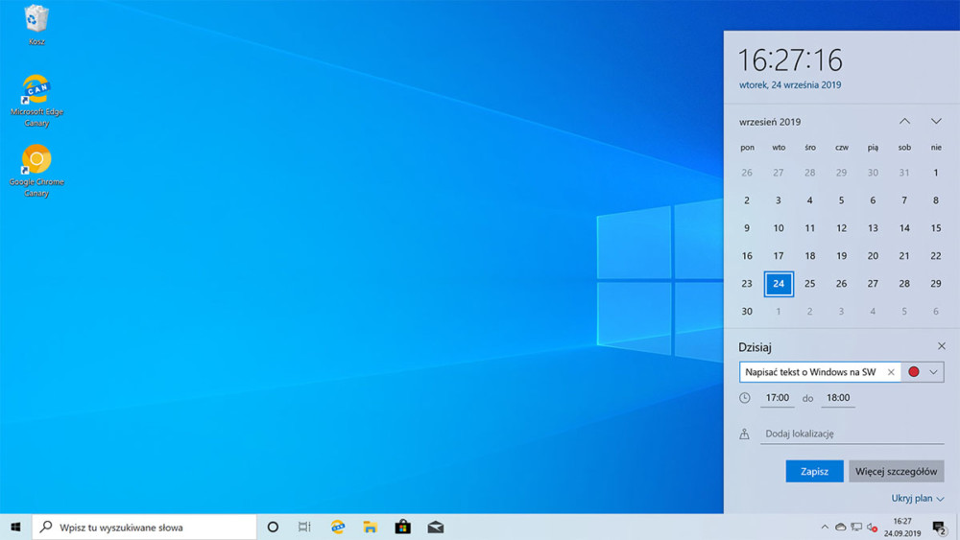Screen dimensions: 960x540
Task: Select September 28 in the calendar
Action: pos(904,284)
